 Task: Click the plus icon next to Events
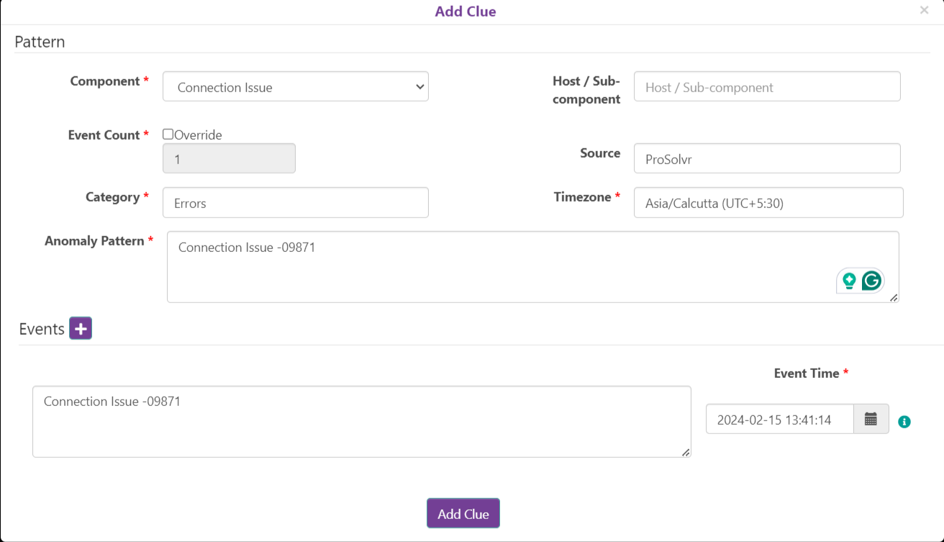click(x=81, y=329)
